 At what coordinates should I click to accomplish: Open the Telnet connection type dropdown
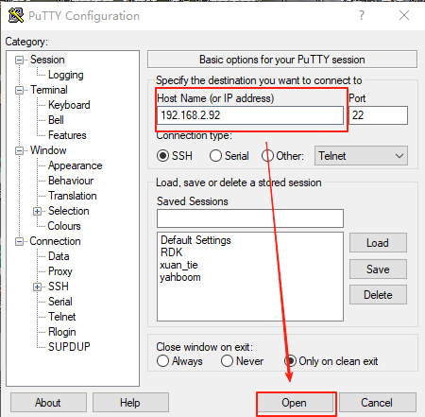pyautogui.click(x=361, y=156)
